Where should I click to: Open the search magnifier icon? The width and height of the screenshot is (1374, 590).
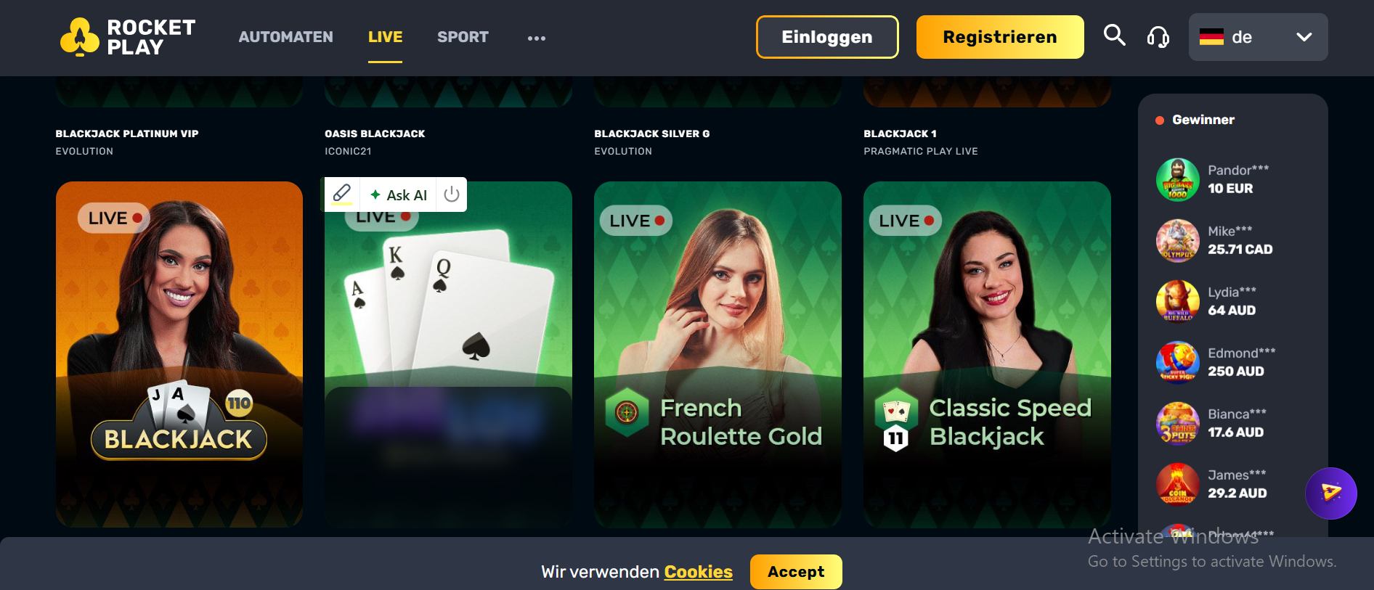(x=1114, y=36)
